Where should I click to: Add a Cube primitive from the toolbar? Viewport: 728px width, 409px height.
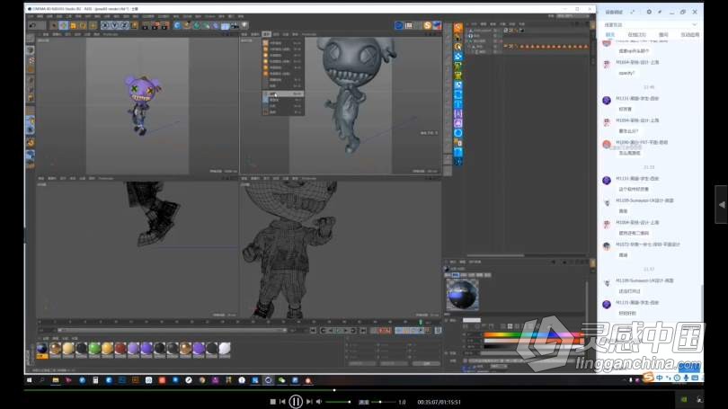tap(177, 25)
